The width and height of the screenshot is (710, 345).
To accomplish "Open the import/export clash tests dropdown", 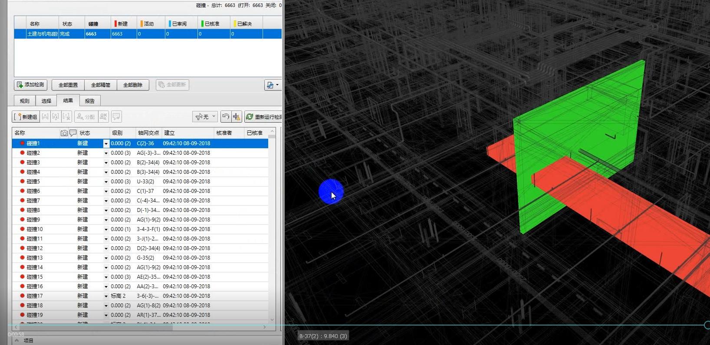I will coord(273,85).
